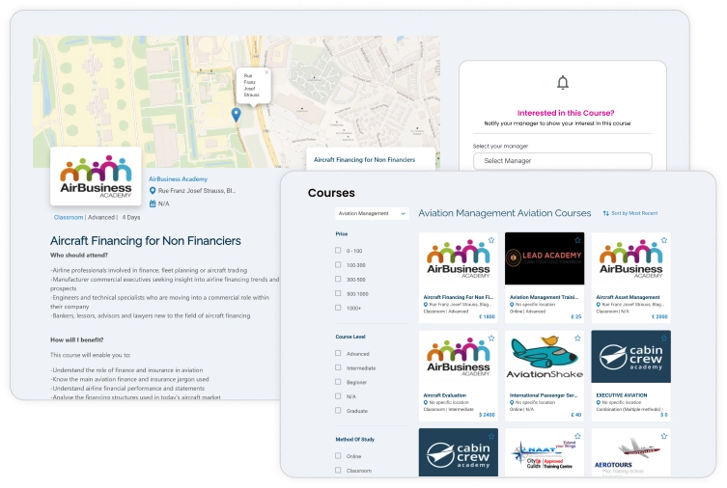
Task: Favorite the AviationShake course card star
Action: tap(577, 338)
